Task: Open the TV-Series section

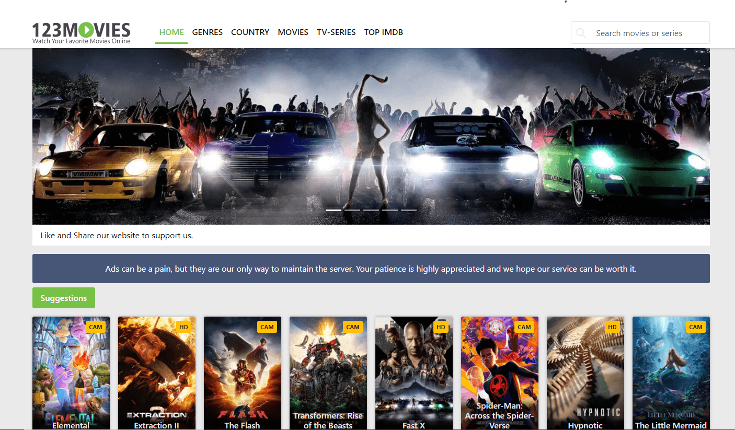Action: (x=336, y=32)
